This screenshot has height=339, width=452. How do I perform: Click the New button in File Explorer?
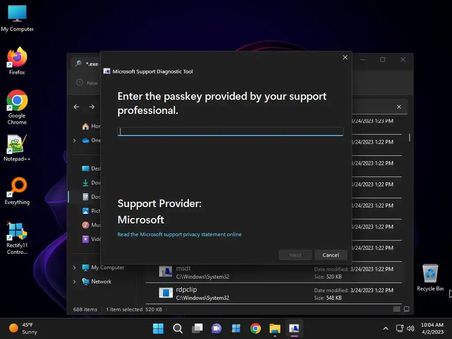pos(87,83)
